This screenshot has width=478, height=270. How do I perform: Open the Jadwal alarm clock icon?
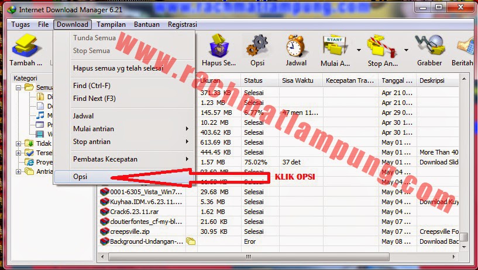coord(295,46)
